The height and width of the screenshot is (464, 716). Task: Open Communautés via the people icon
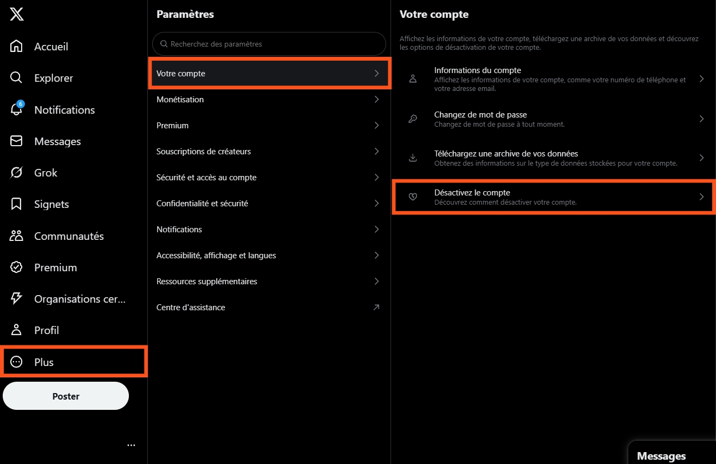click(x=17, y=236)
